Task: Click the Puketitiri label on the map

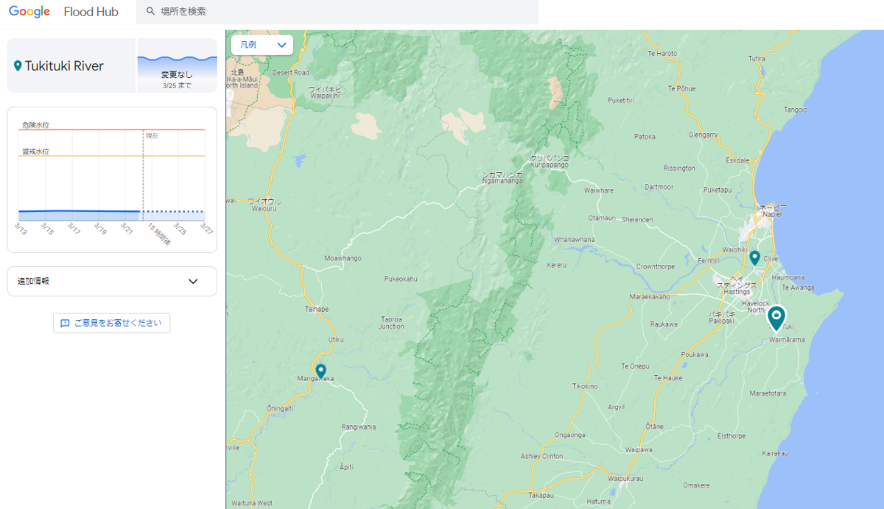Action: pyautogui.click(x=620, y=100)
